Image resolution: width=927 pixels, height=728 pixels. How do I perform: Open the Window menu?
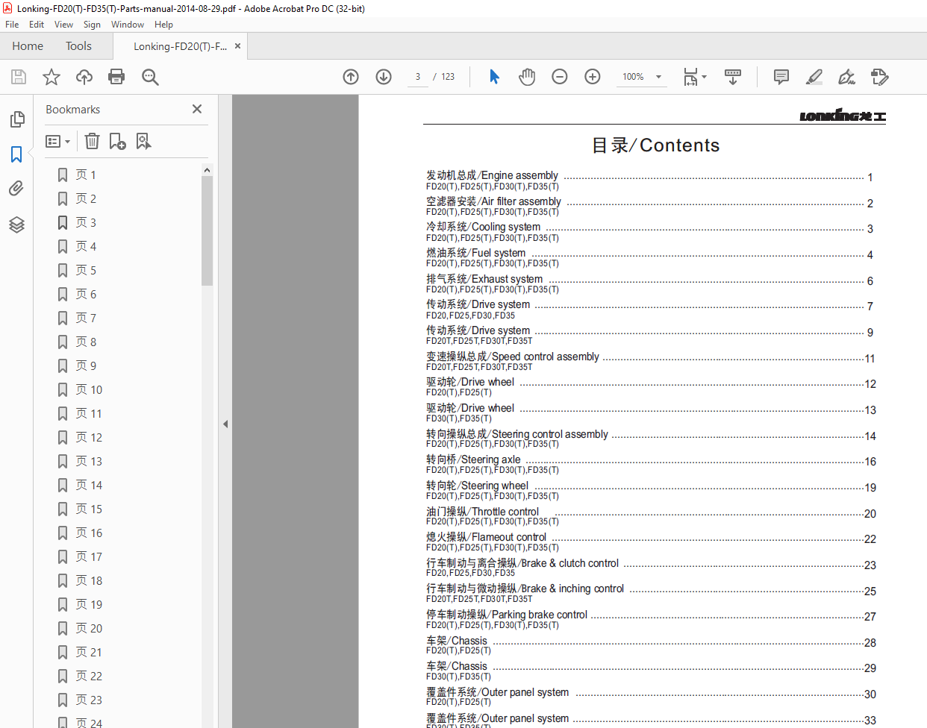tap(128, 25)
